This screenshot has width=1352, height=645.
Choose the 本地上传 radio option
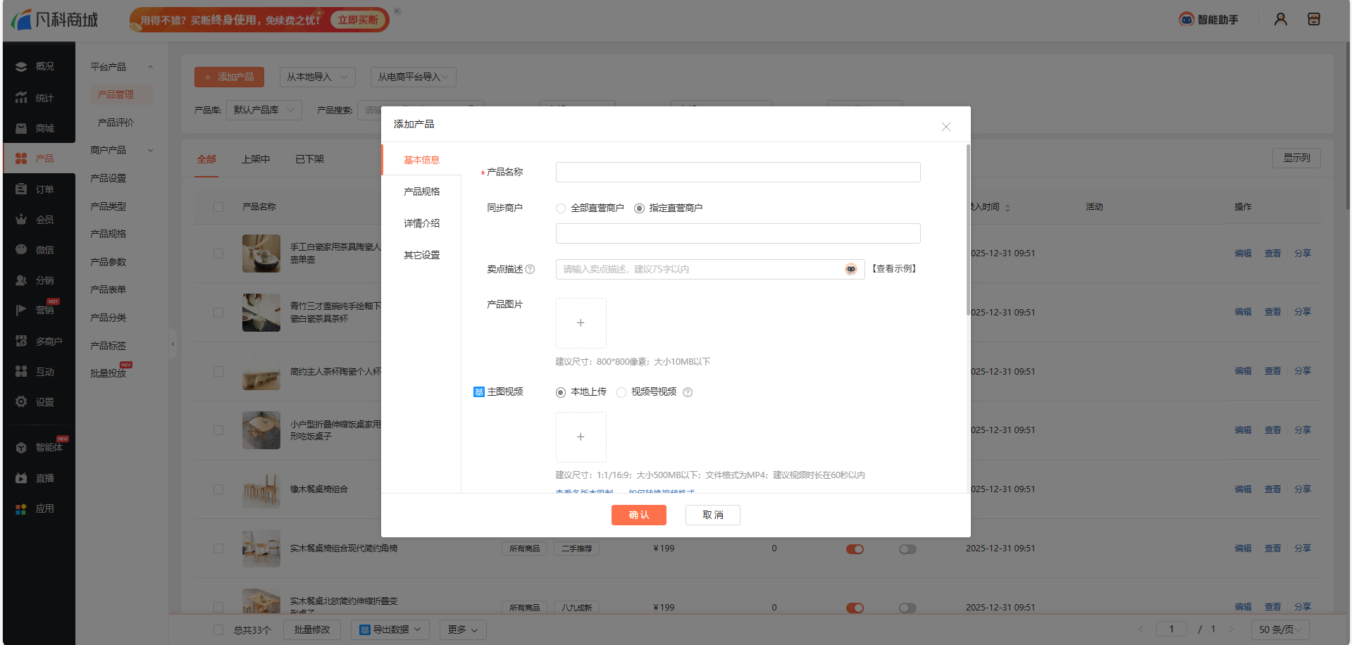(561, 392)
